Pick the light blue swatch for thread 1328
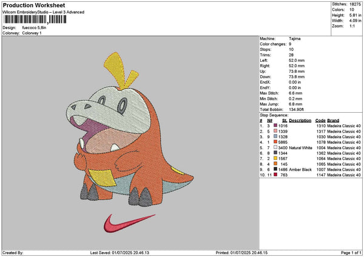The image size is (364, 257). click(x=275, y=136)
